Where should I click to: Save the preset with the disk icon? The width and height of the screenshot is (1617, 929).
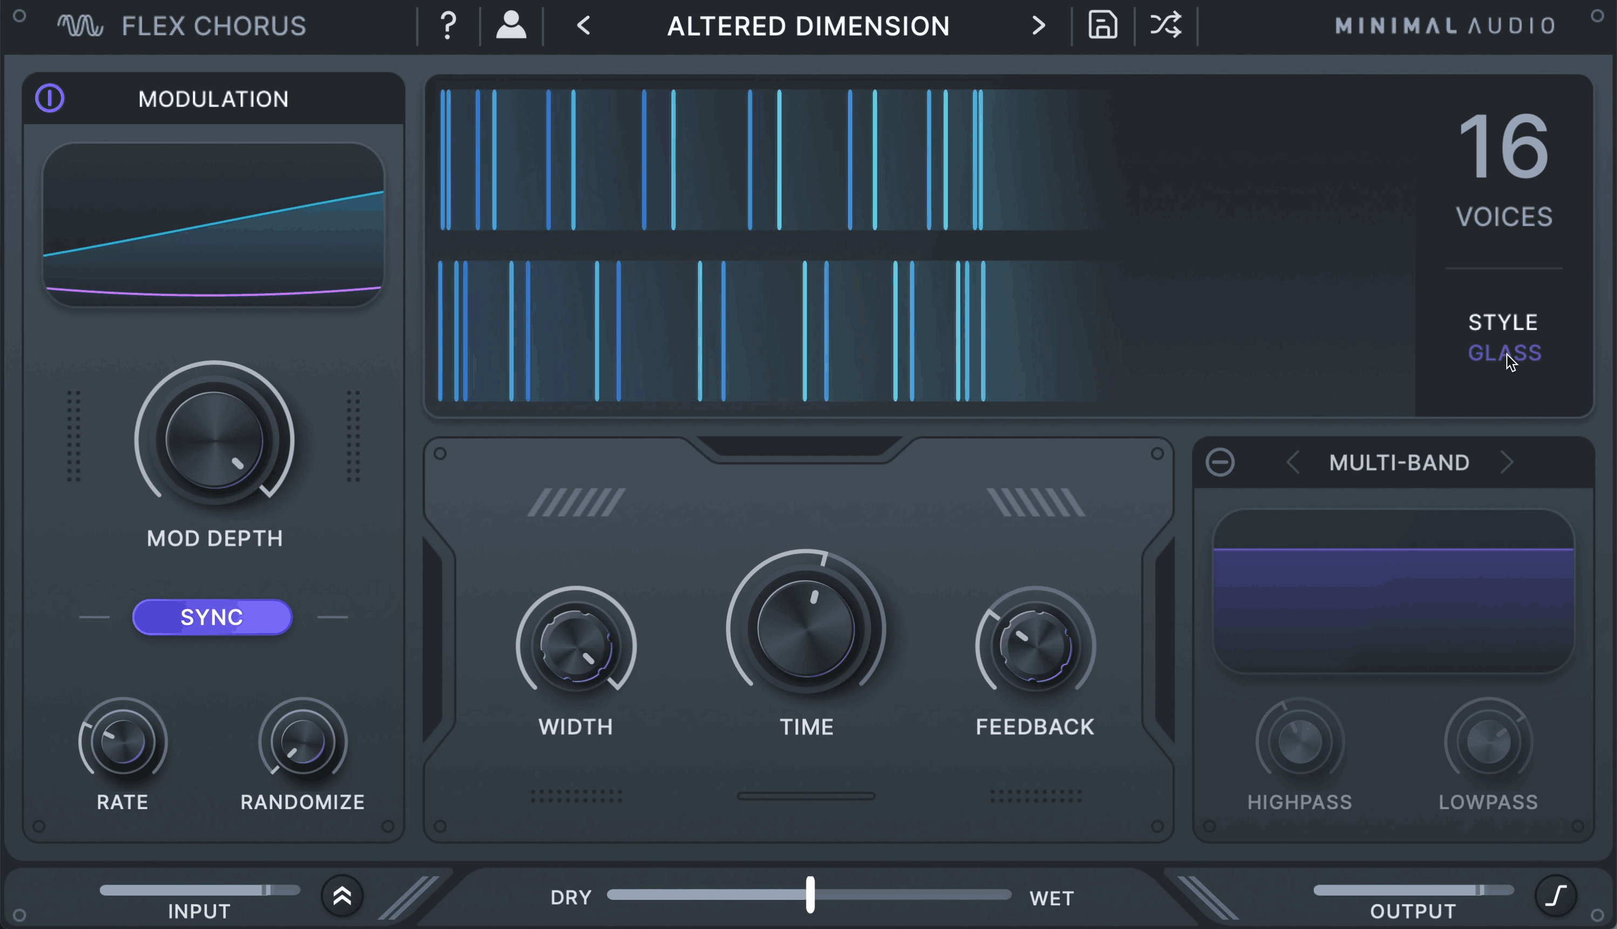pyautogui.click(x=1103, y=25)
